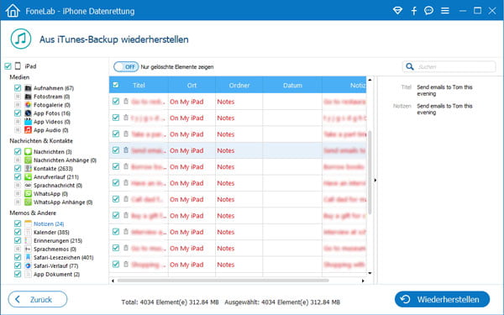
Task: Sort by the Titel column header
Action: pyautogui.click(x=139, y=85)
